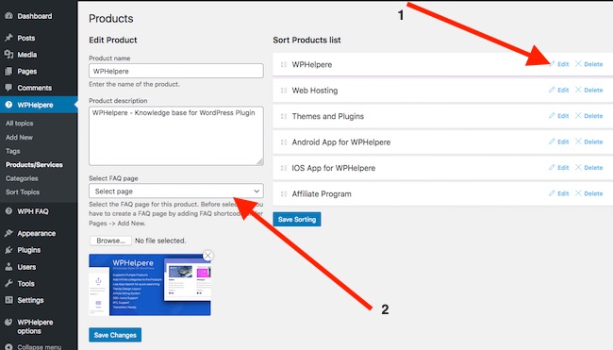Click the WPHelpere options icon

pos(8,323)
